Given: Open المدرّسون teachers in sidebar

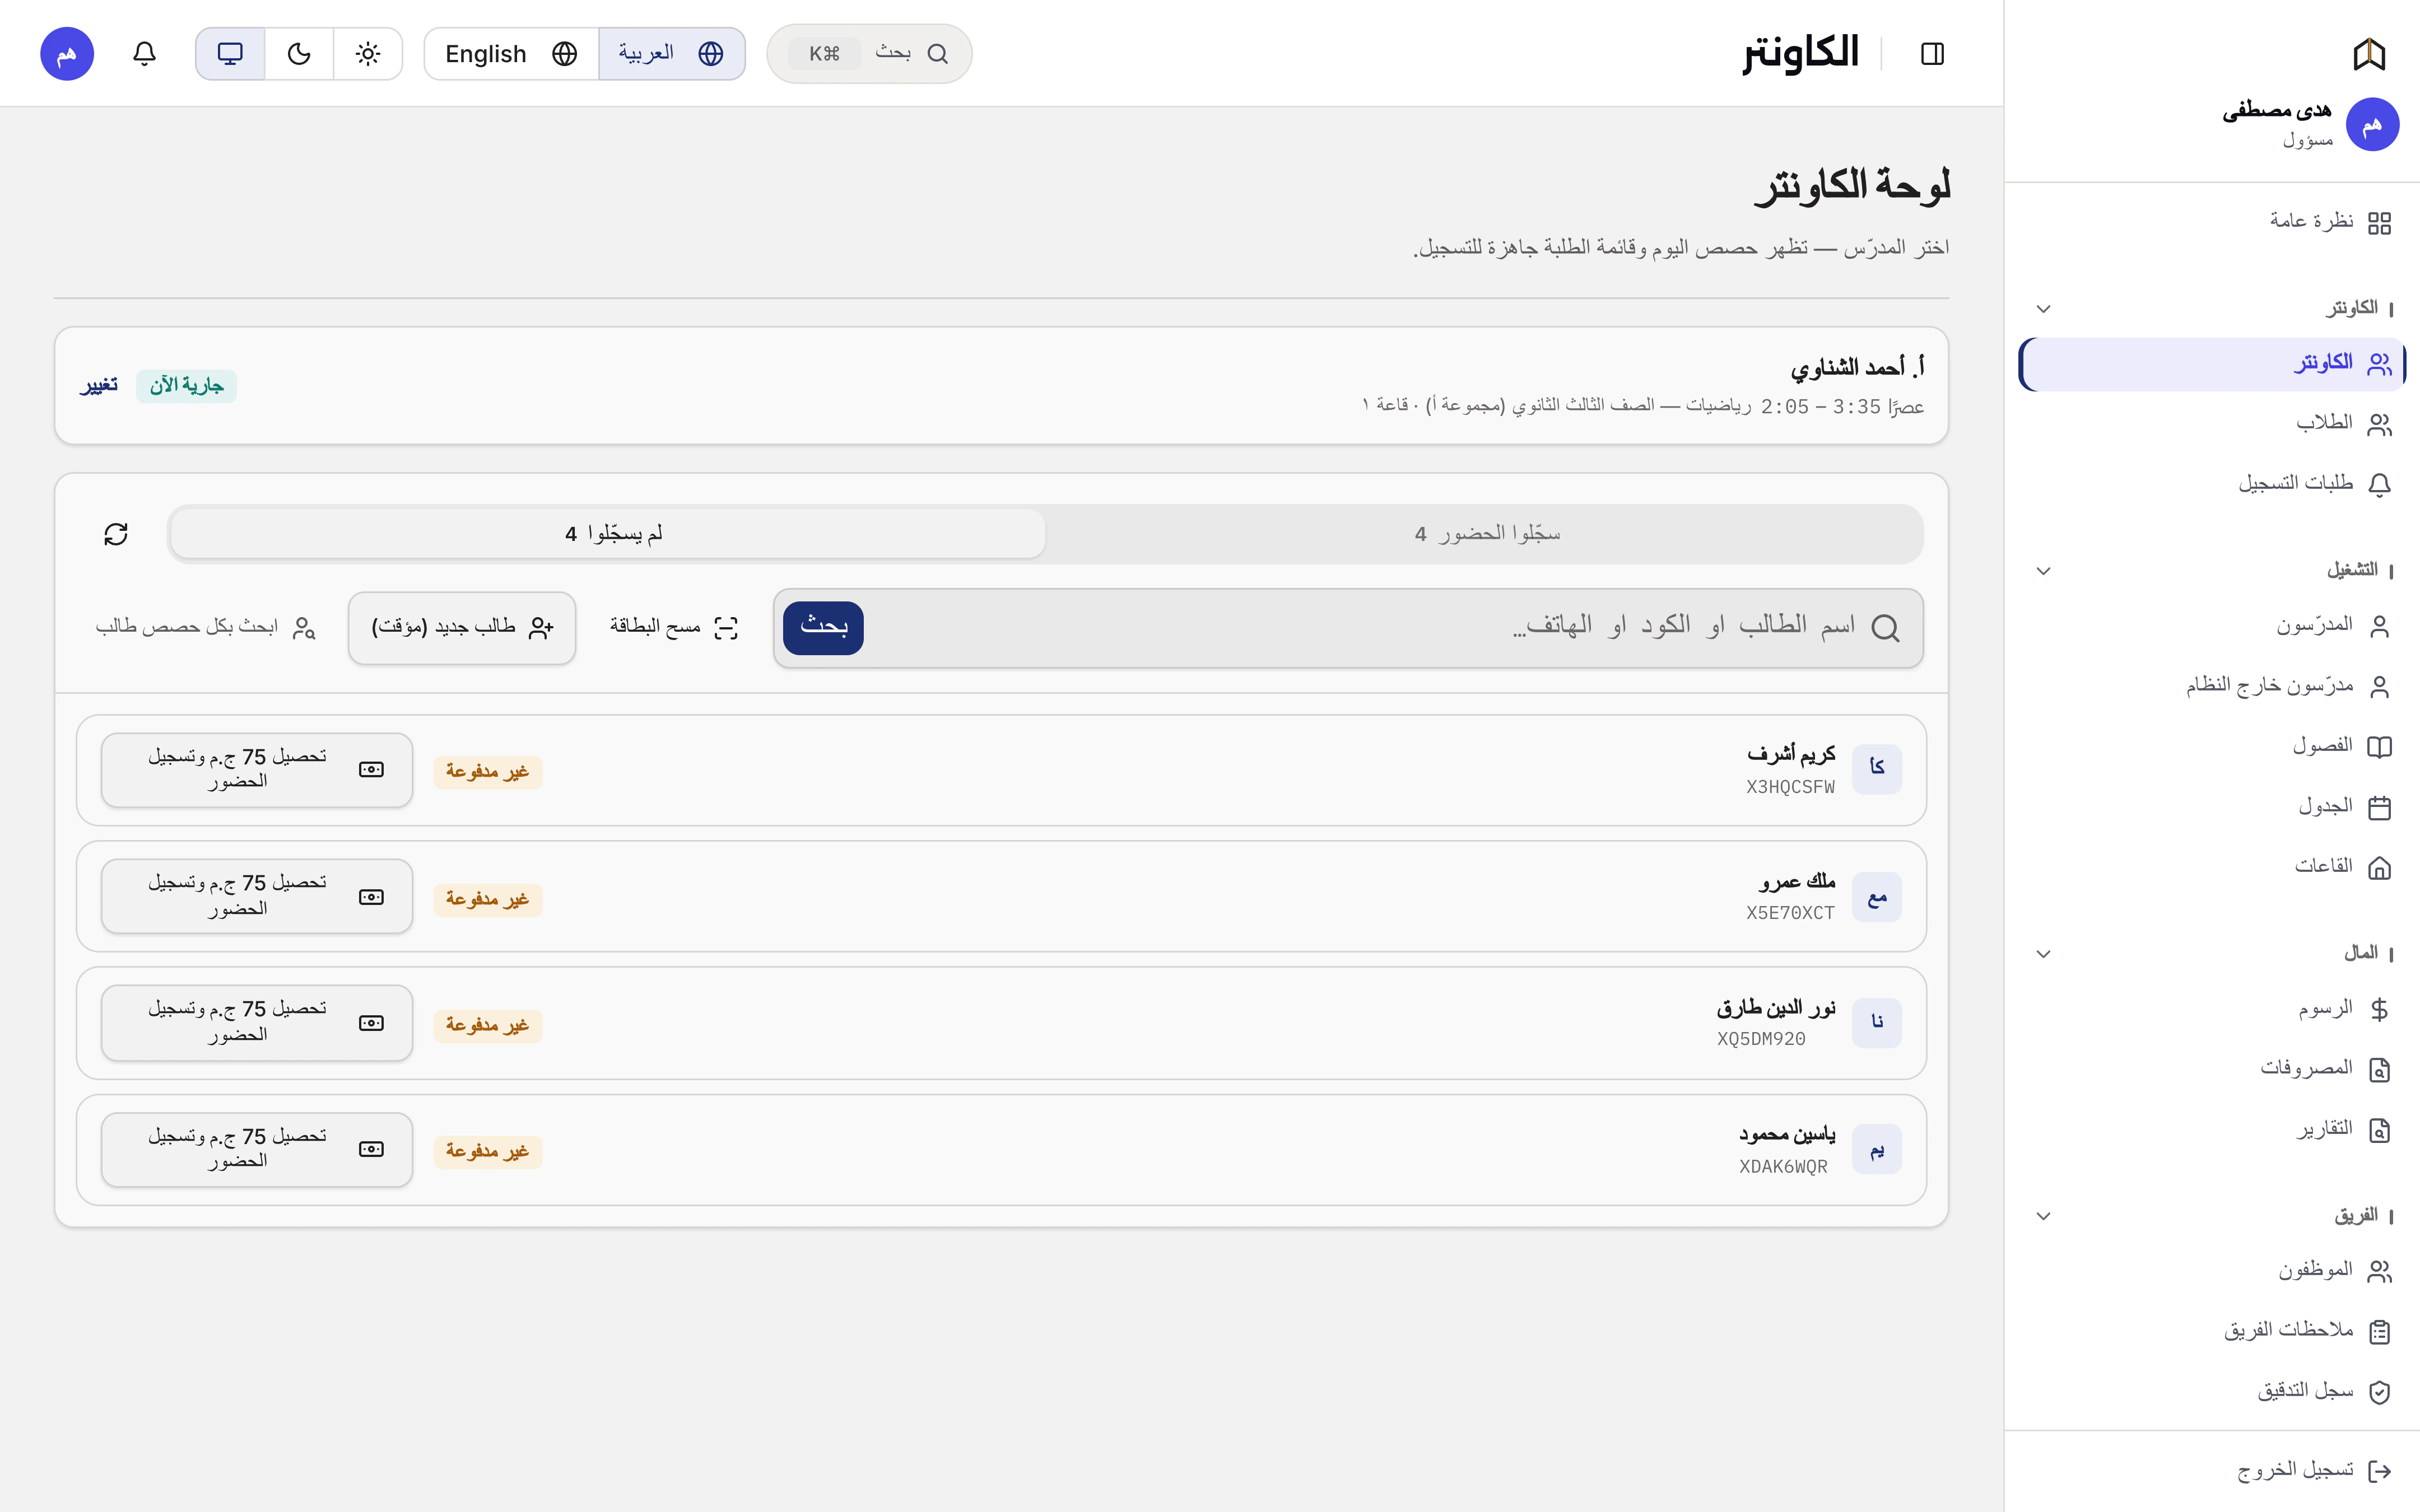Looking at the screenshot, I should (2212, 626).
